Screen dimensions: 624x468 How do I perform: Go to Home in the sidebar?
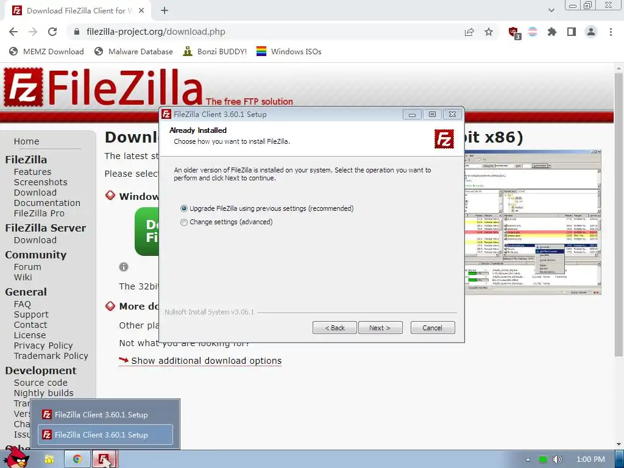27,141
